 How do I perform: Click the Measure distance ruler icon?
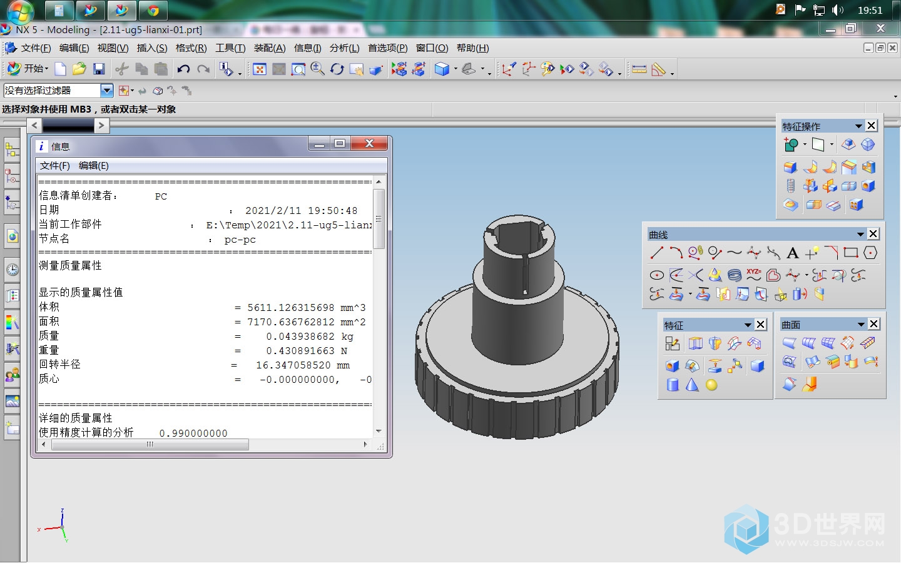639,69
